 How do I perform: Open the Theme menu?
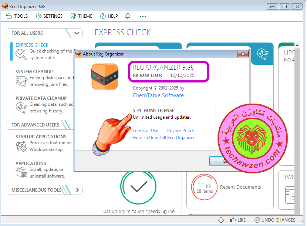click(81, 16)
